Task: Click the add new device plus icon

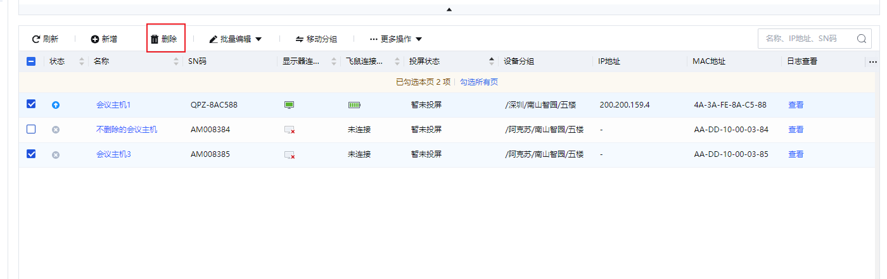Action: (95, 39)
